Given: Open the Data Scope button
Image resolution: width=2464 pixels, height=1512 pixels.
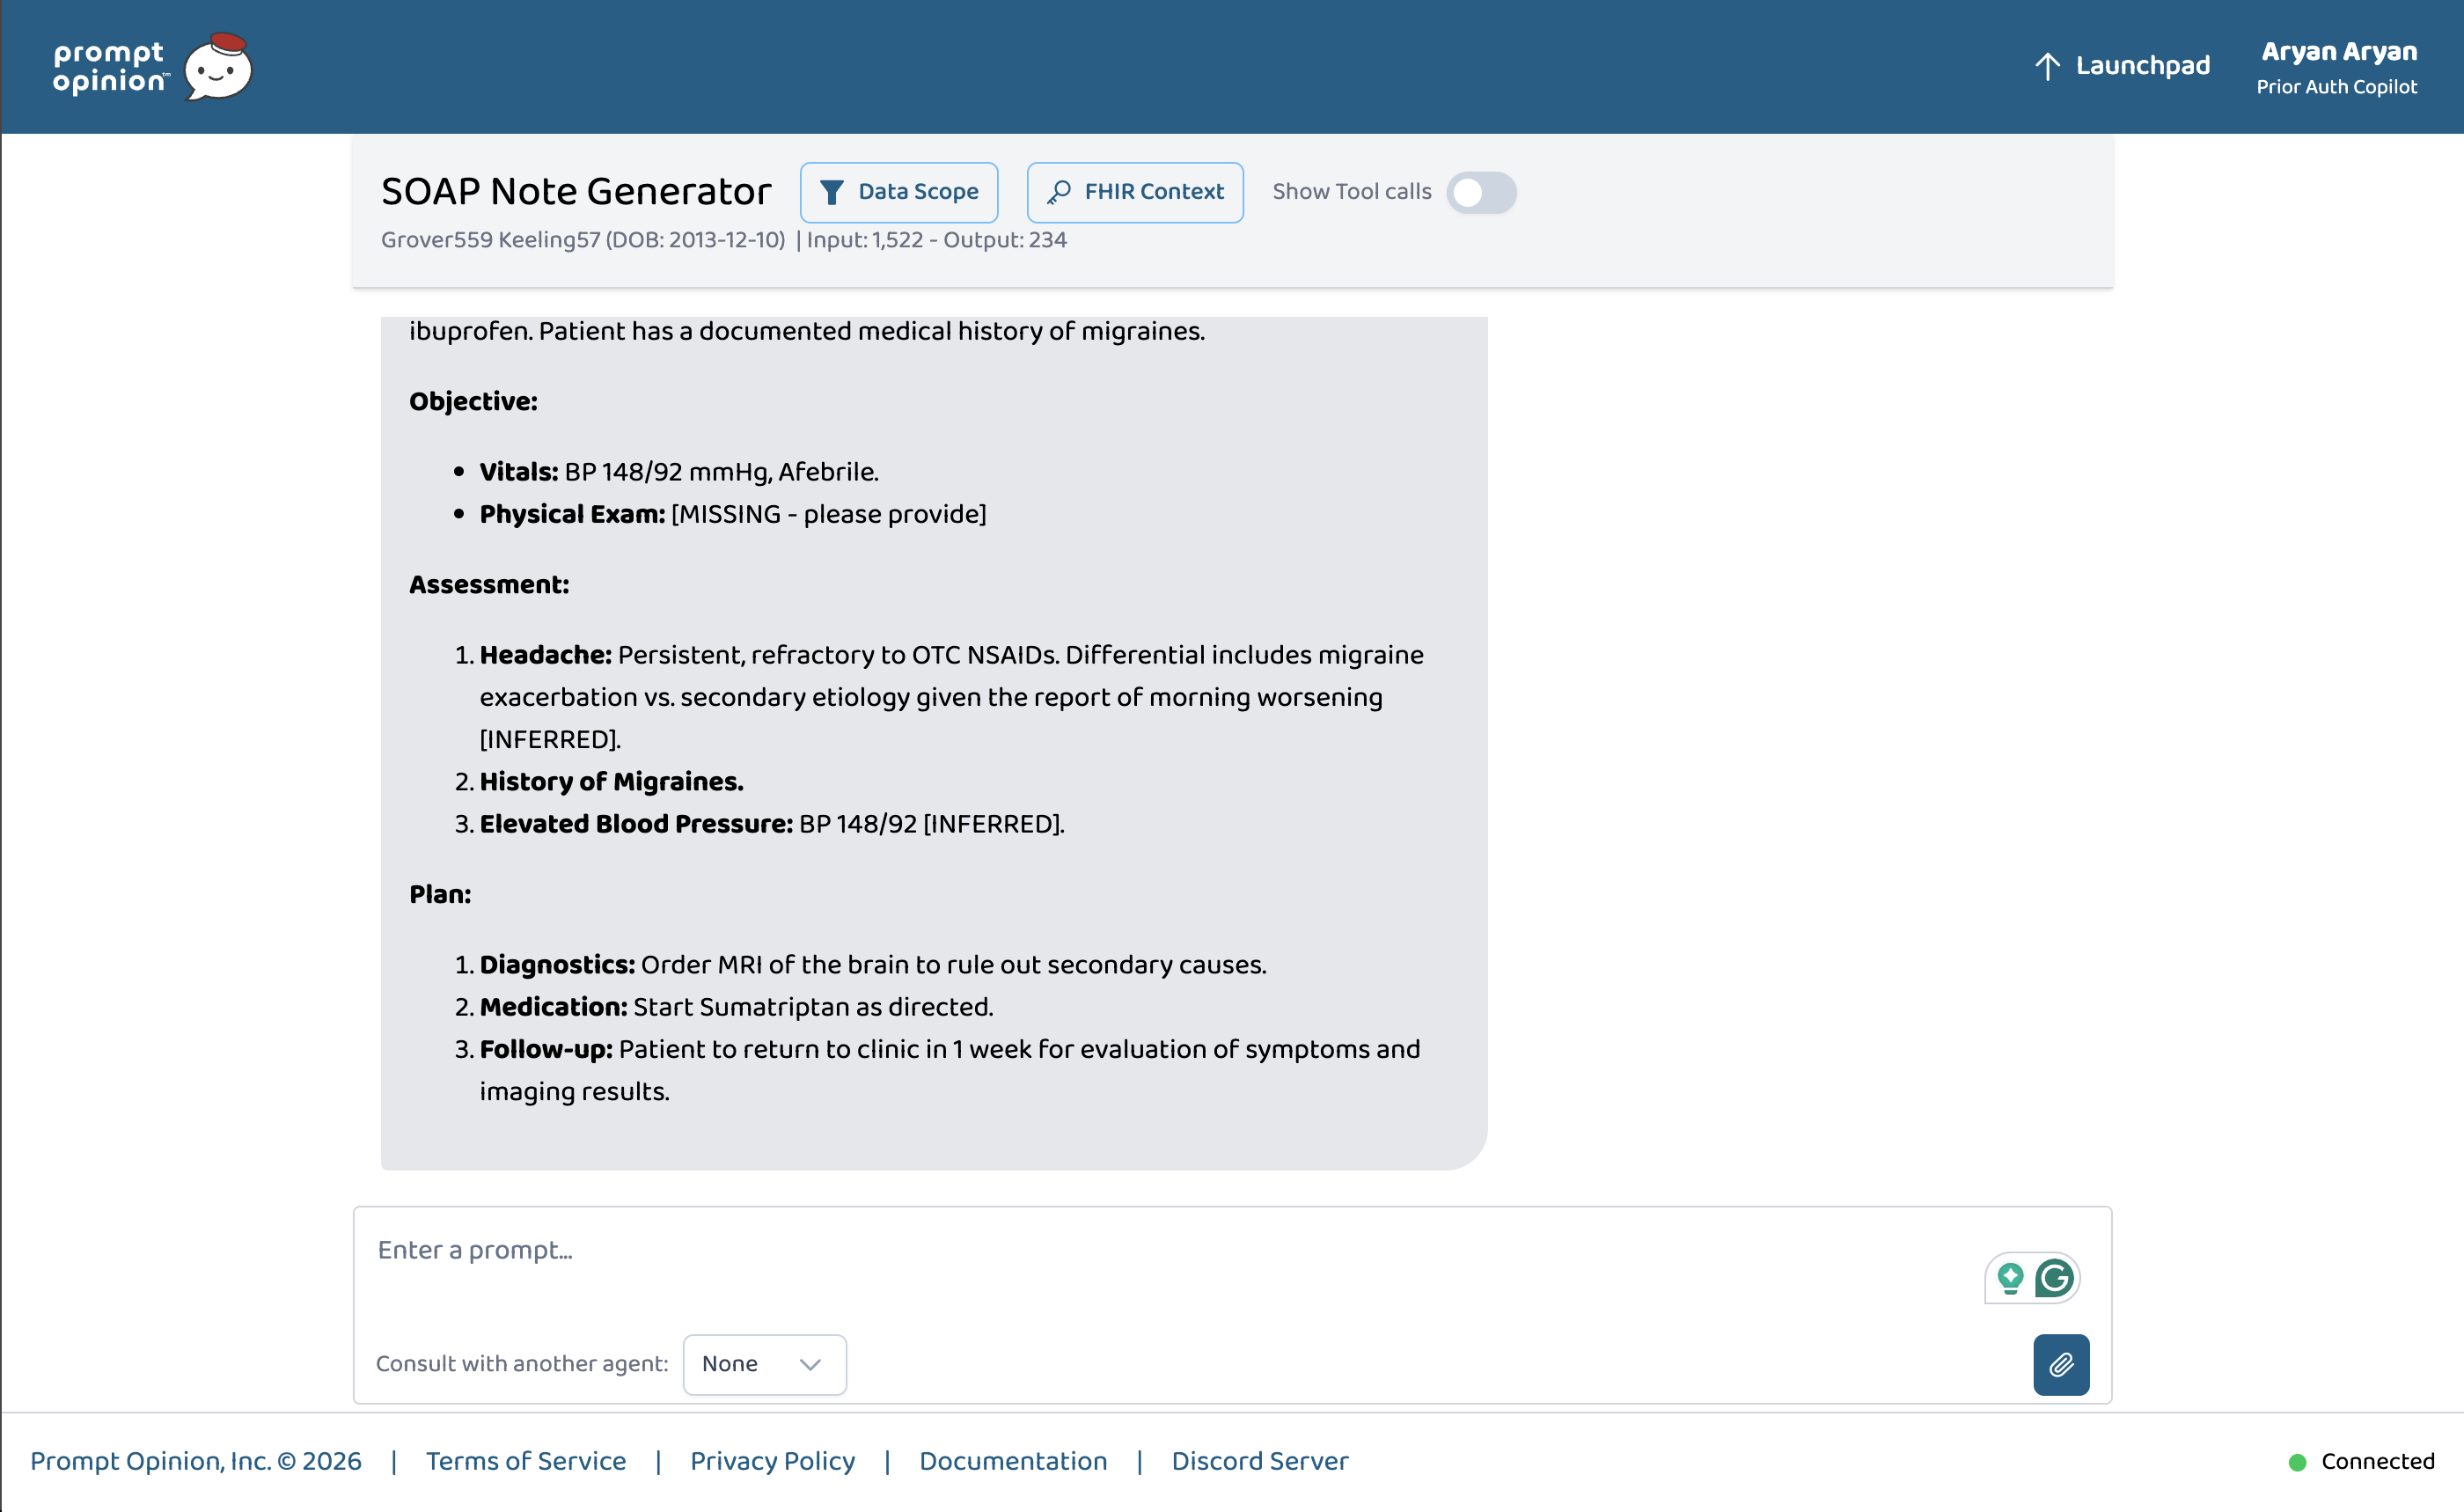Looking at the screenshot, I should (899, 192).
